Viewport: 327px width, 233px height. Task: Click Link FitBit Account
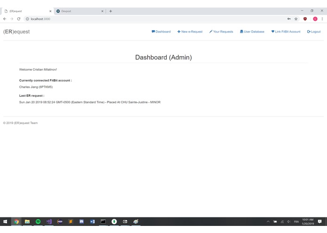pyautogui.click(x=286, y=32)
